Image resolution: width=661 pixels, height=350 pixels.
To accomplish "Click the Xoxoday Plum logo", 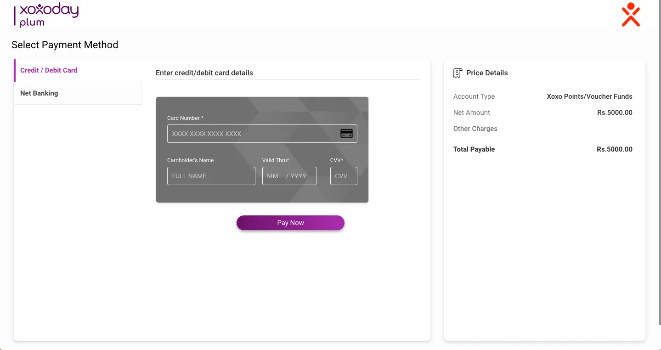I will [46, 15].
